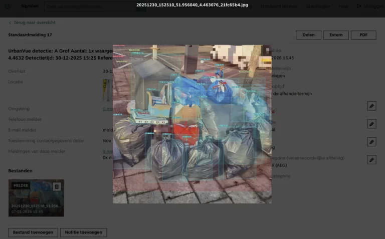Click the edit pencil beside the red status

coord(371,106)
